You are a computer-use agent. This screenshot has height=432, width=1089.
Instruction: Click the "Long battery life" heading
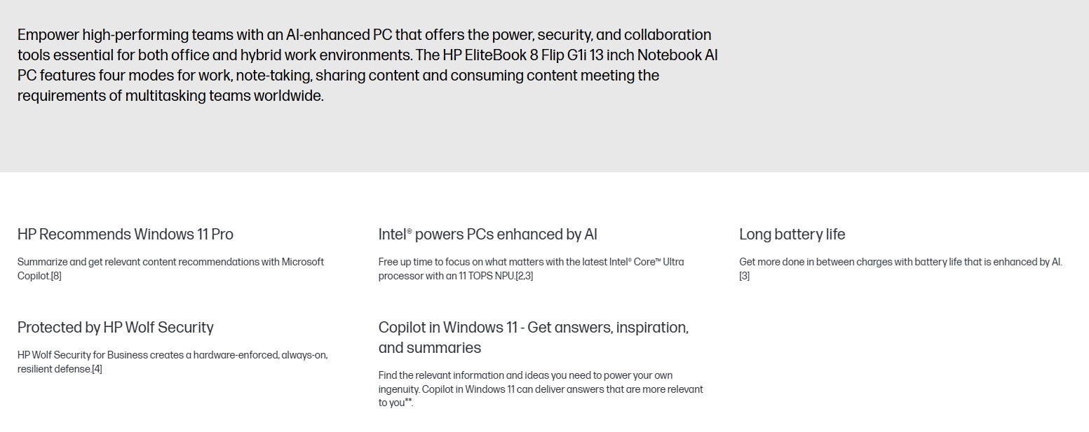point(792,234)
